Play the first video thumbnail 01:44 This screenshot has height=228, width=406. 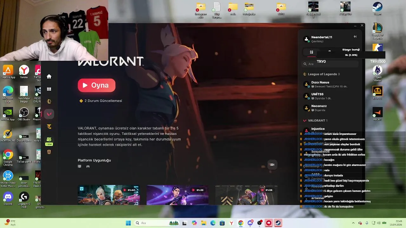pyautogui.click(x=109, y=195)
